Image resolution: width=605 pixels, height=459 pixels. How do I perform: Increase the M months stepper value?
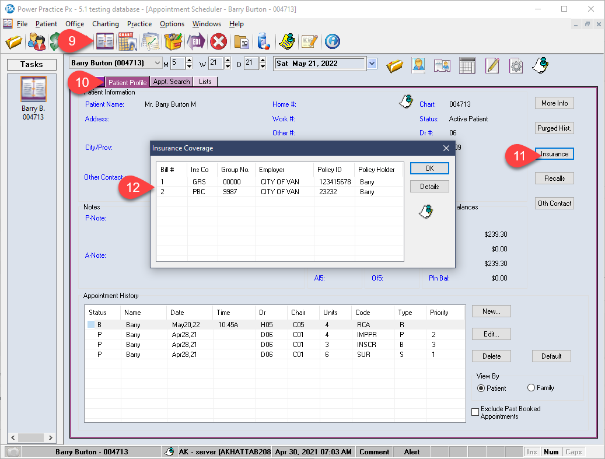pyautogui.click(x=189, y=60)
